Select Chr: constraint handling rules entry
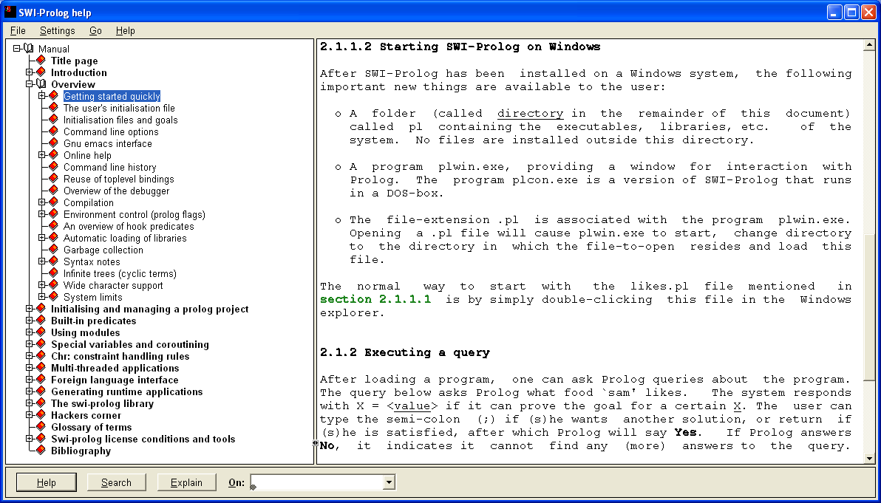 (x=120, y=356)
